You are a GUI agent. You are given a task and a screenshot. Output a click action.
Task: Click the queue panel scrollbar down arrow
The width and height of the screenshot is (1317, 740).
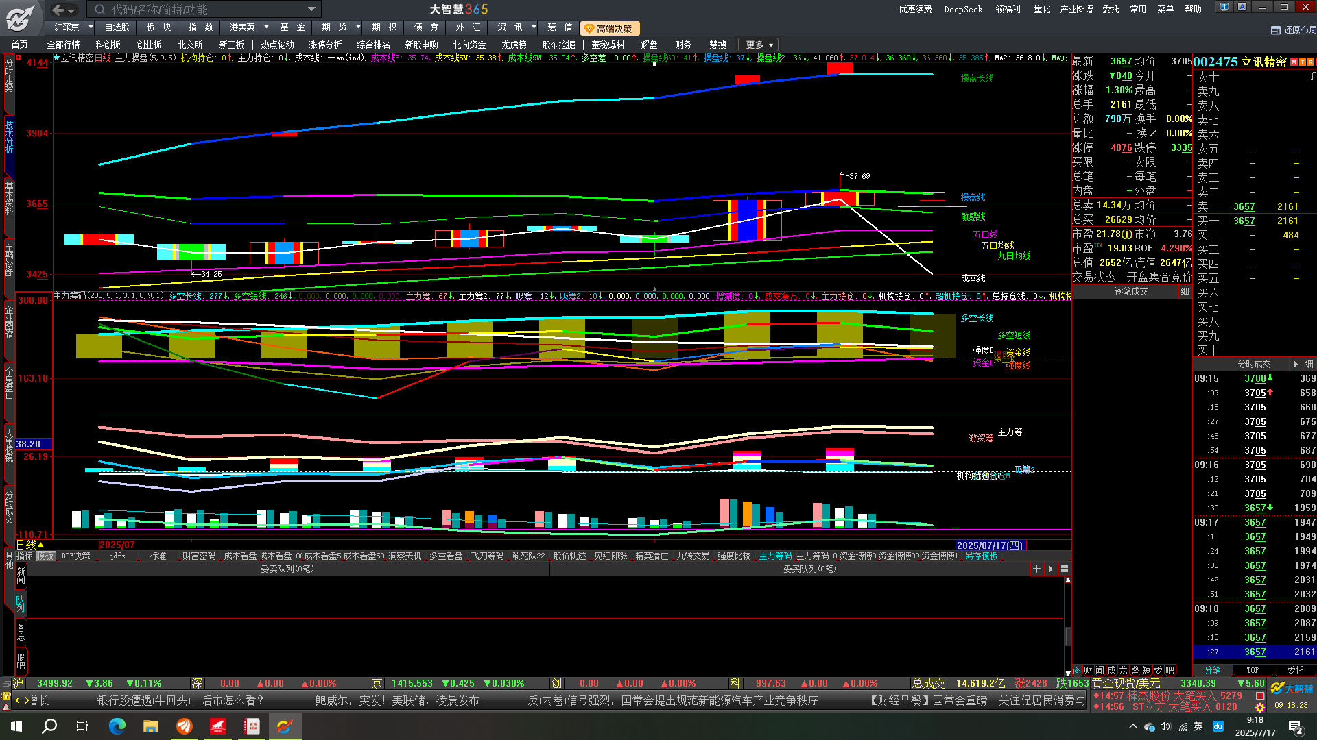click(1068, 673)
